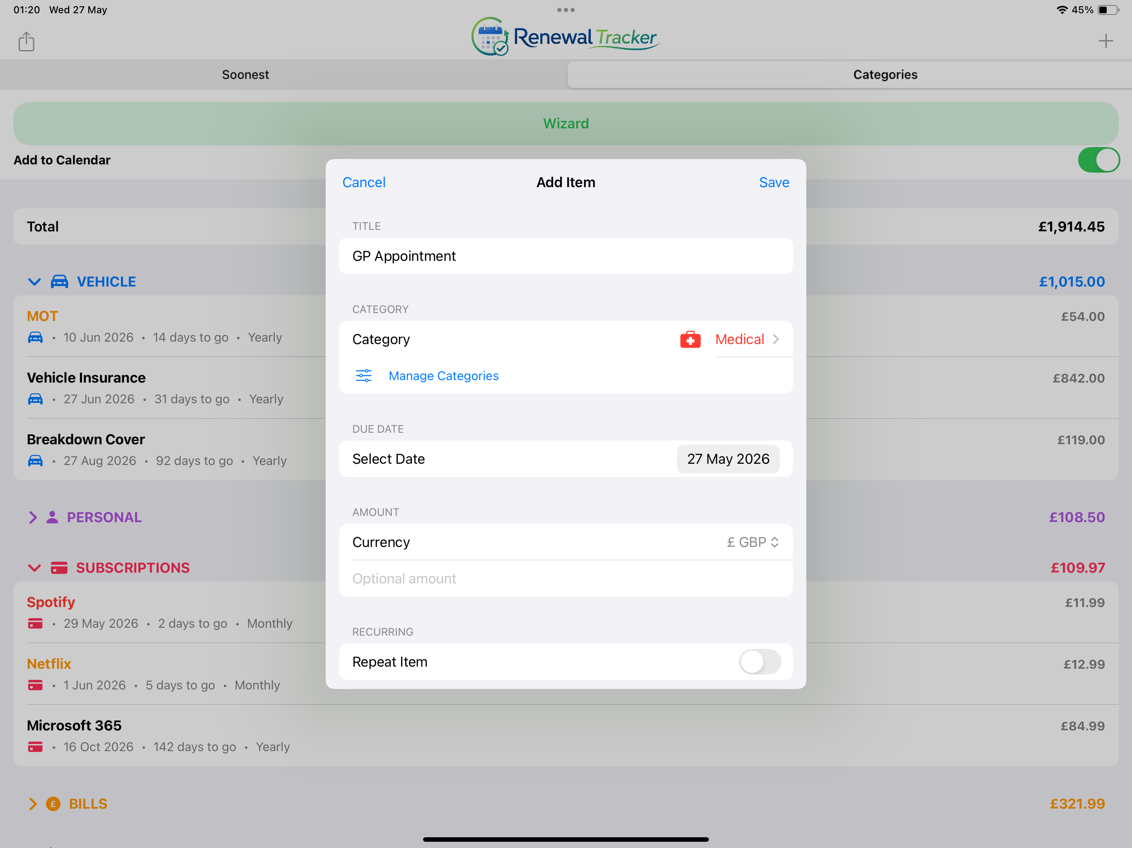This screenshot has width=1132, height=848.
Task: Save the new item
Action: (x=774, y=183)
